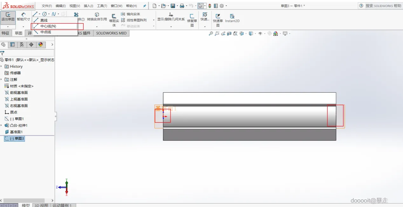The image size is (403, 207).
Task: Click the Edit Appearance color ball icon
Action: pos(276,34)
